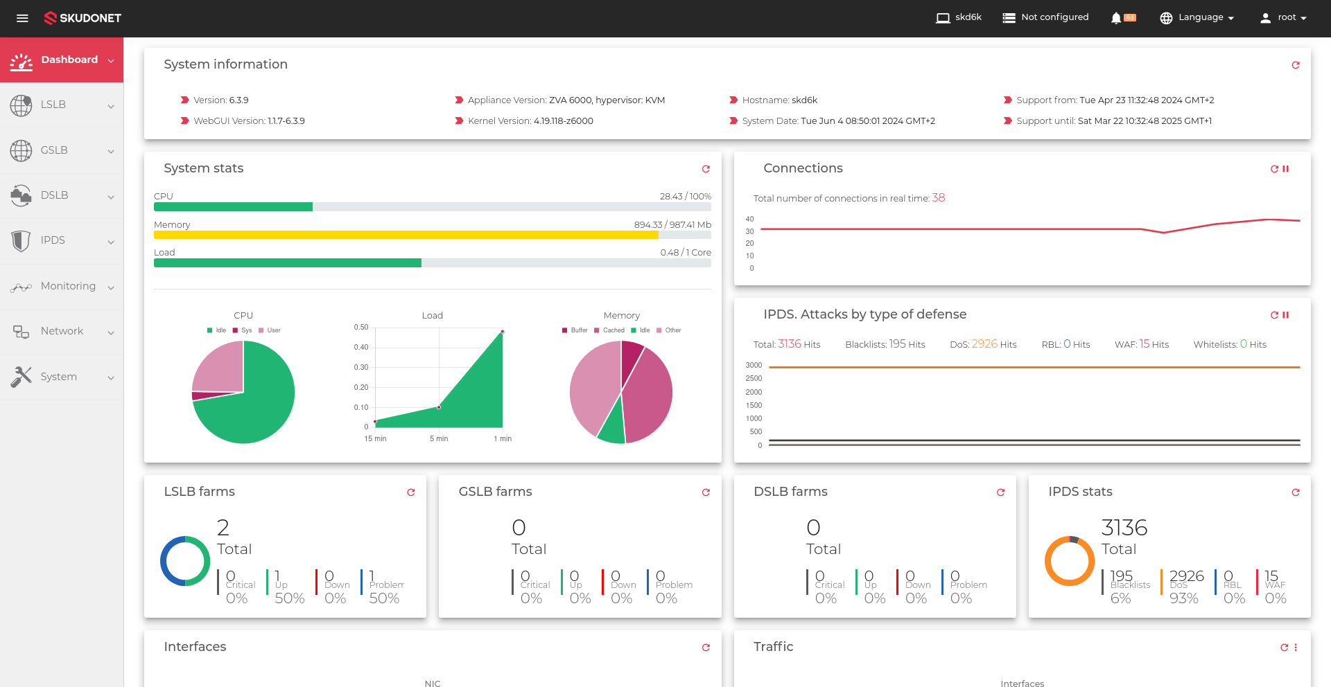Refresh the IPDS stats card
Screen dimensions: 1331x687
pyautogui.click(x=1296, y=492)
